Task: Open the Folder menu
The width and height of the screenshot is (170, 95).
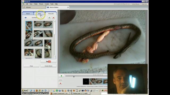Action: pos(36,4)
